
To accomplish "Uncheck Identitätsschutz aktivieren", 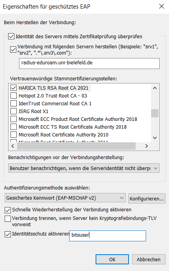I will [8, 234].
